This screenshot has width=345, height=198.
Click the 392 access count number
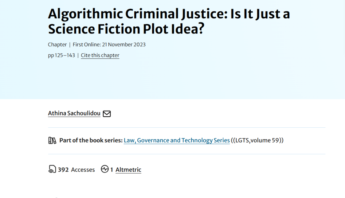point(63,170)
